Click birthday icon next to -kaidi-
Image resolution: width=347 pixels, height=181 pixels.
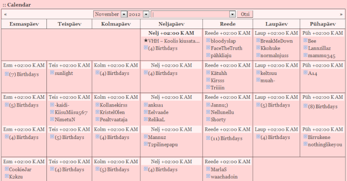point(52,105)
